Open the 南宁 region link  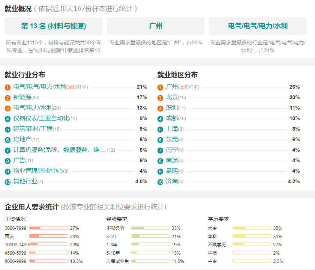point(172,150)
